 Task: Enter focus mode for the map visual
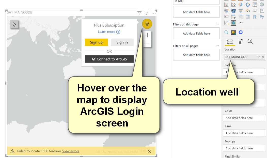pyautogui.click(x=147, y=13)
